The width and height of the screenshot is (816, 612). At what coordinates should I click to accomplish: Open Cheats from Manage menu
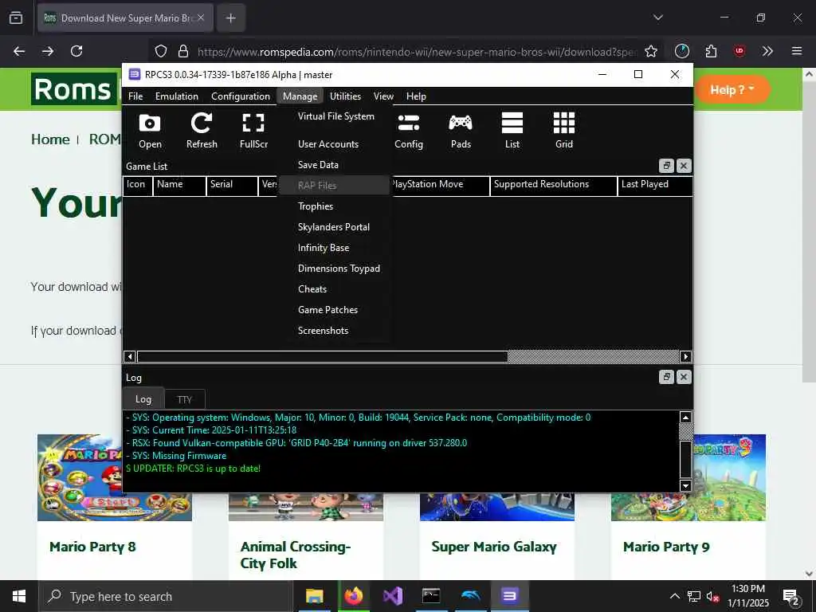coord(335,289)
